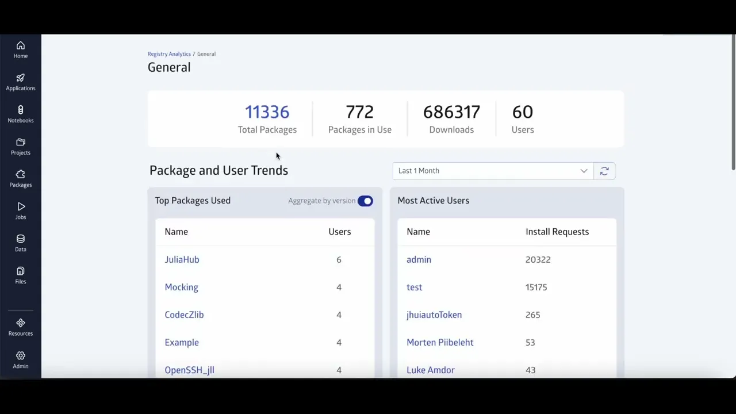736x414 pixels.
Task: Click the 15175 install requests value
Action: coord(536,287)
